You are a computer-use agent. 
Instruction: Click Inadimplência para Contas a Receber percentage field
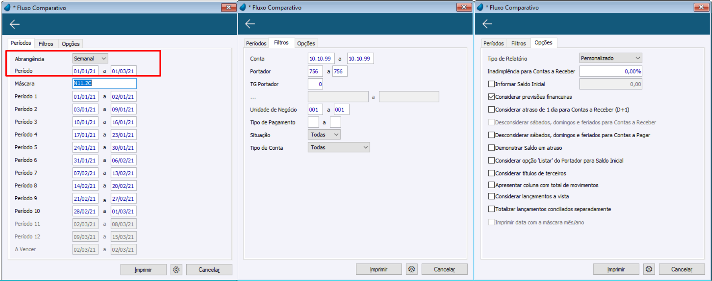[x=611, y=71]
